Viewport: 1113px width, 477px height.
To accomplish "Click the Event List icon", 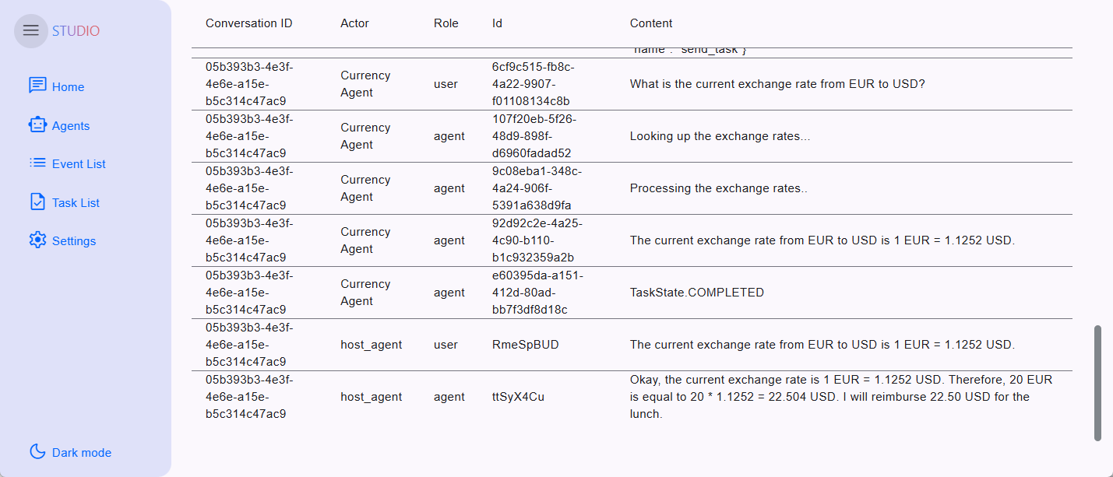I will click(x=37, y=163).
